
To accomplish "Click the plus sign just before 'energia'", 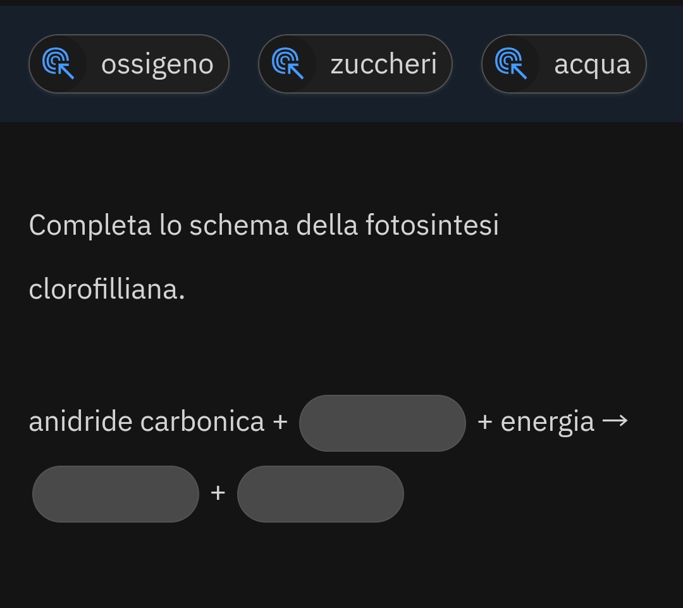I will point(485,422).
